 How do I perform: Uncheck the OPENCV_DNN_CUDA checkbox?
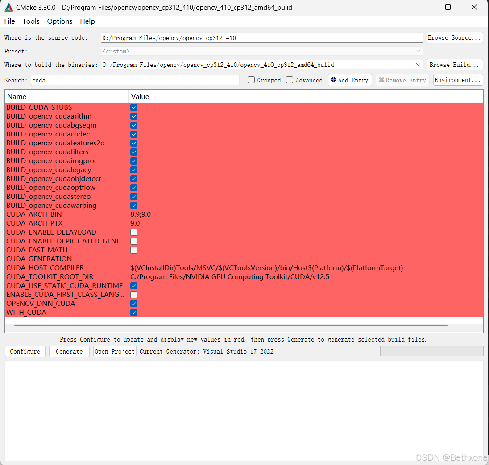coord(134,304)
